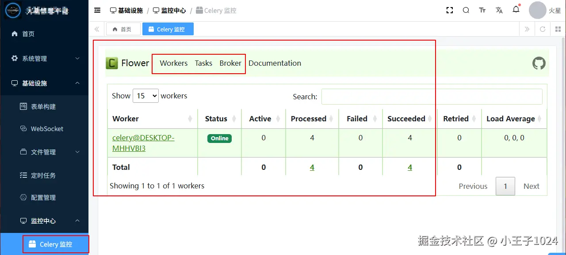The width and height of the screenshot is (566, 255).
Task: Open the Flower Documentation link
Action: (x=275, y=63)
